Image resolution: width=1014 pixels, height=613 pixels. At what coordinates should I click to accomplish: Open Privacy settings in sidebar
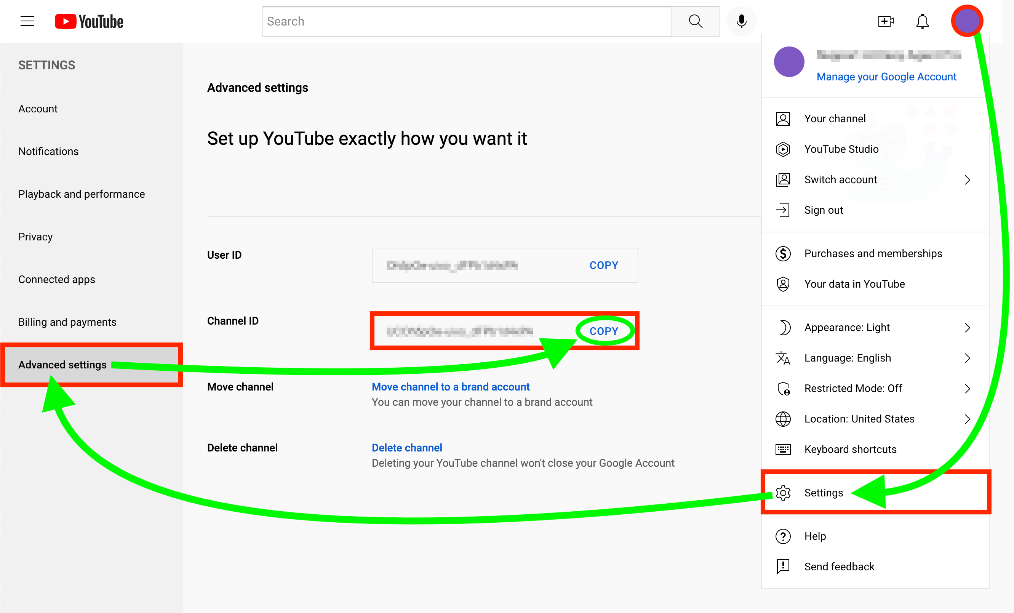coord(91,237)
